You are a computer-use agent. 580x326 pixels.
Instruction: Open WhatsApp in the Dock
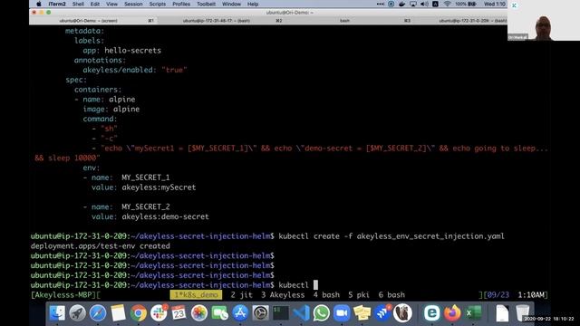click(x=322, y=313)
